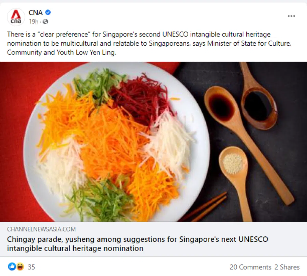Click the Haha laughing reaction icon
This screenshot has height=276, width=307.
click(20, 267)
